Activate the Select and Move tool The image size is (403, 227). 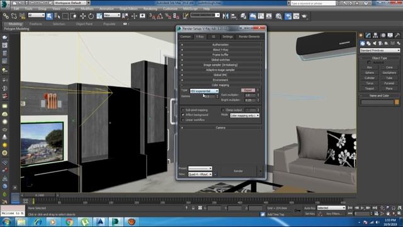point(82,16)
